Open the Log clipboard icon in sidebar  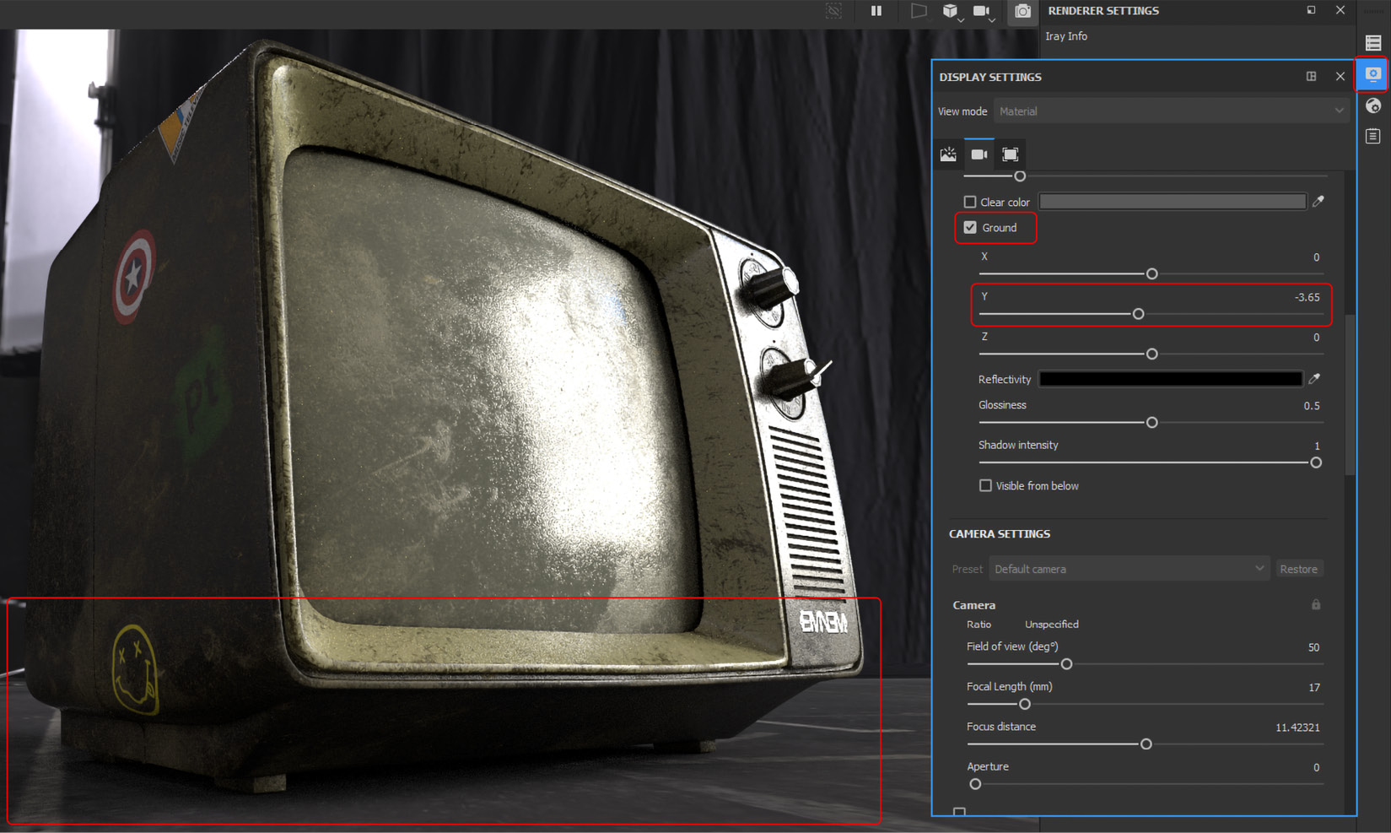point(1373,136)
